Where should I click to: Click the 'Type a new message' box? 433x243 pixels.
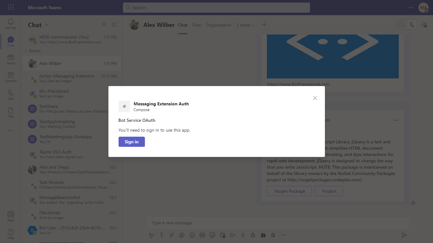pos(278,223)
